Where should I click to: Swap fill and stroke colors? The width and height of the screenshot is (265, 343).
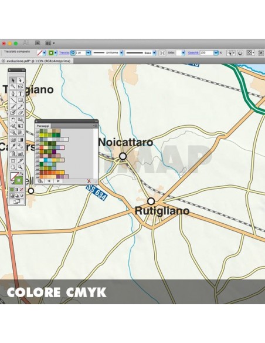(22, 174)
